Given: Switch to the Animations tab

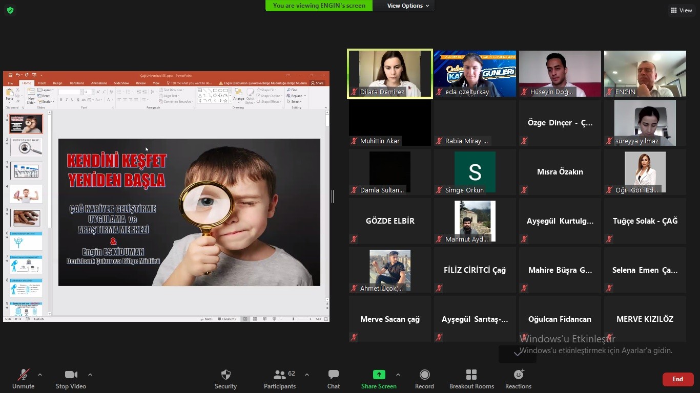Looking at the screenshot, I should (99, 83).
